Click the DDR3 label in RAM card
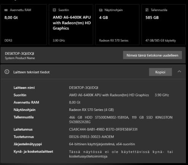This screenshot has height=165, width=188. [8, 40]
